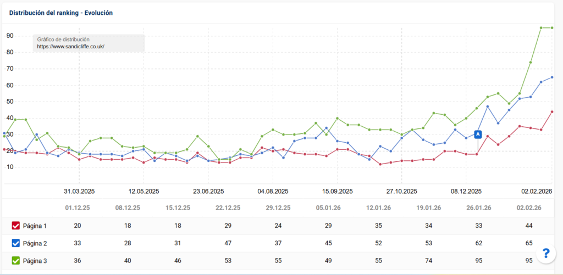Image resolution: width=563 pixels, height=275 pixels.
Task: Hide the green Página 3 series checkbox
Action: 16,261
